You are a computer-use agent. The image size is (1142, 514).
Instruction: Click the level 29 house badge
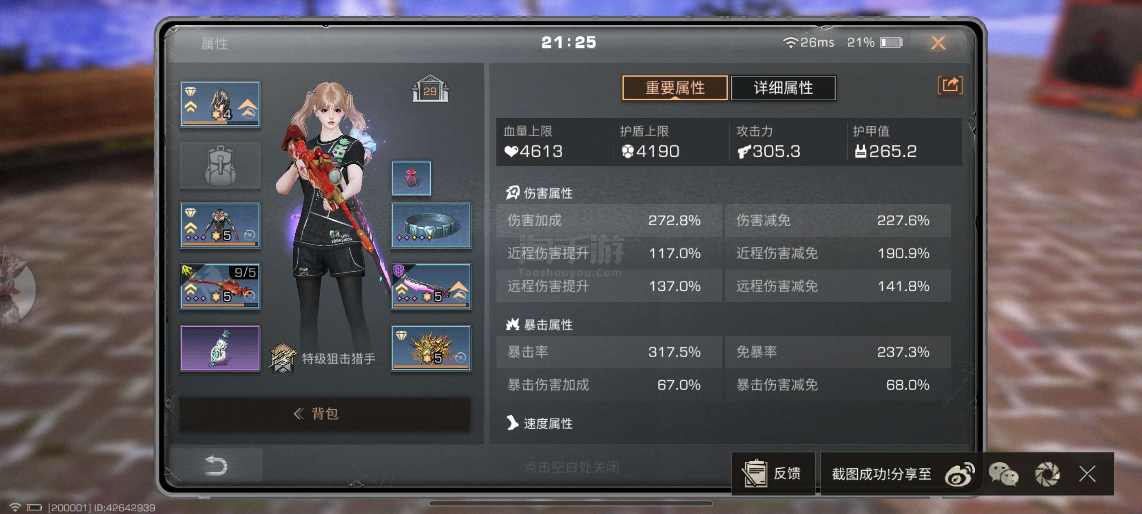[x=429, y=89]
